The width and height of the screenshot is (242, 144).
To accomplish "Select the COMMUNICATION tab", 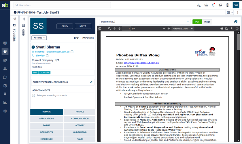I will pyautogui.click(x=80, y=119).
